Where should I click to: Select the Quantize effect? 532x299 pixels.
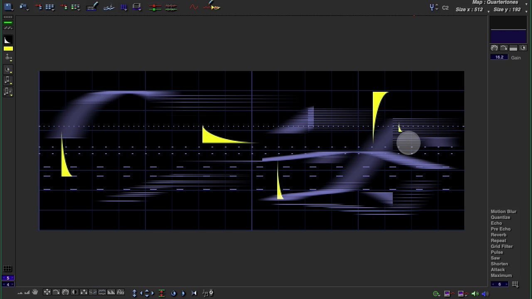tap(500, 217)
